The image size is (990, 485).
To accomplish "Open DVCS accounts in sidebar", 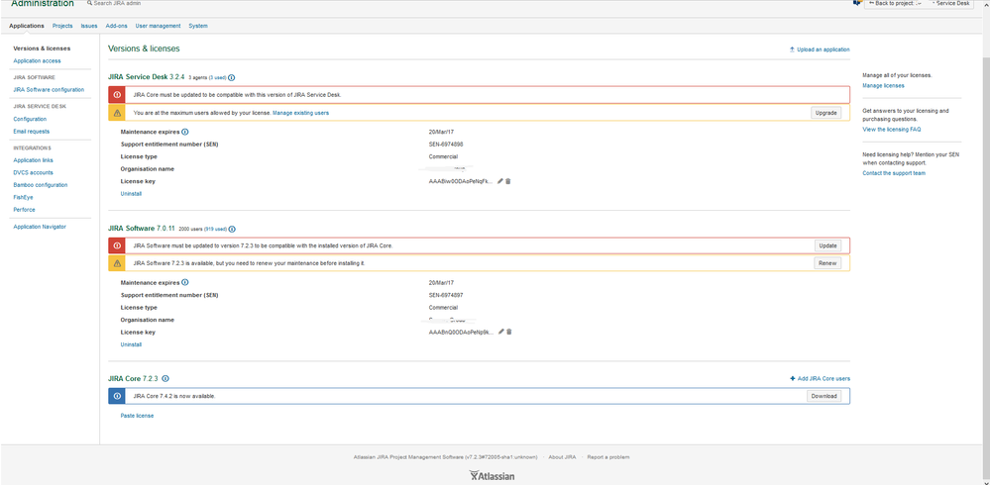I will [x=33, y=172].
